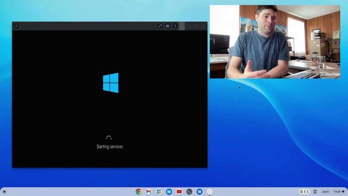Launch Google Chrome from the shelf
This screenshot has height=196, width=348.
[x=139, y=191]
